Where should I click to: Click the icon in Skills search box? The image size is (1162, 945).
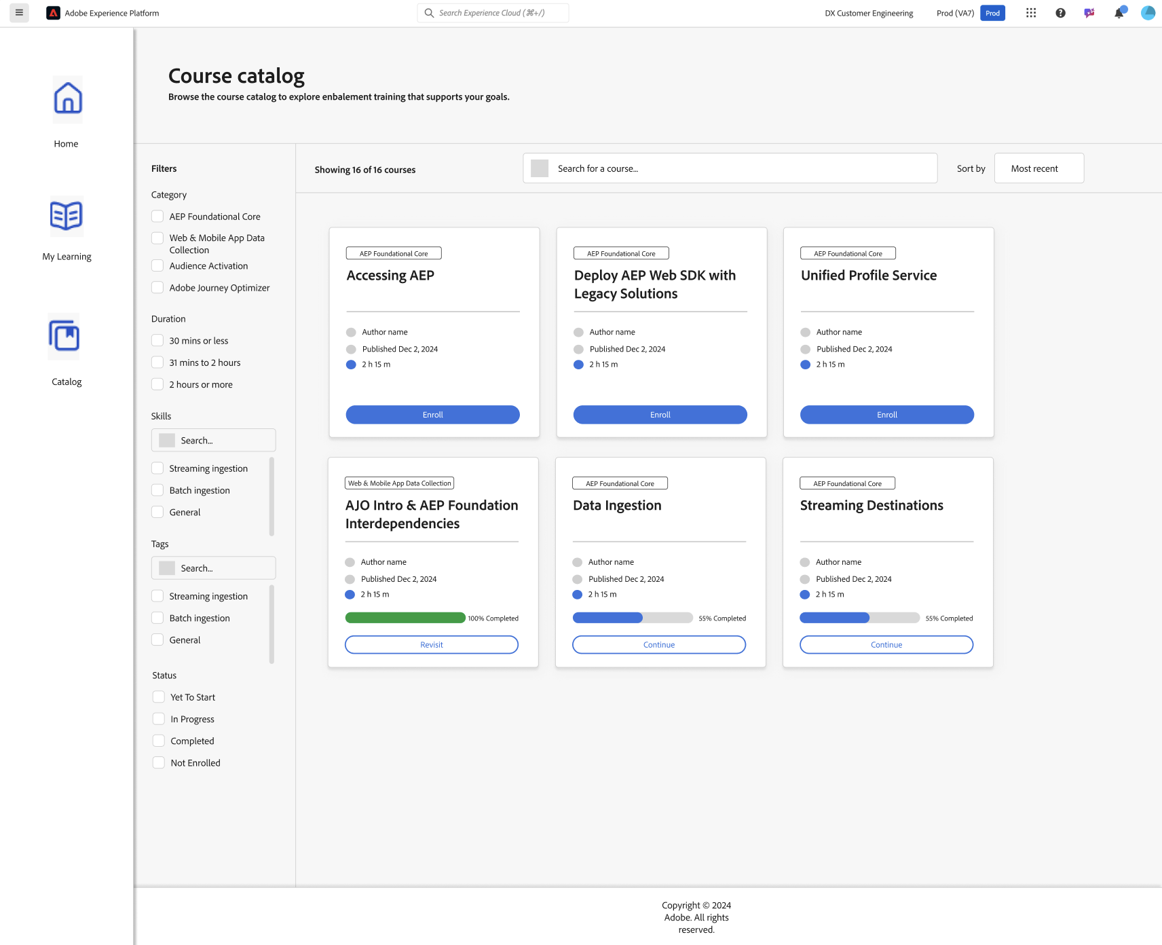pyautogui.click(x=167, y=440)
